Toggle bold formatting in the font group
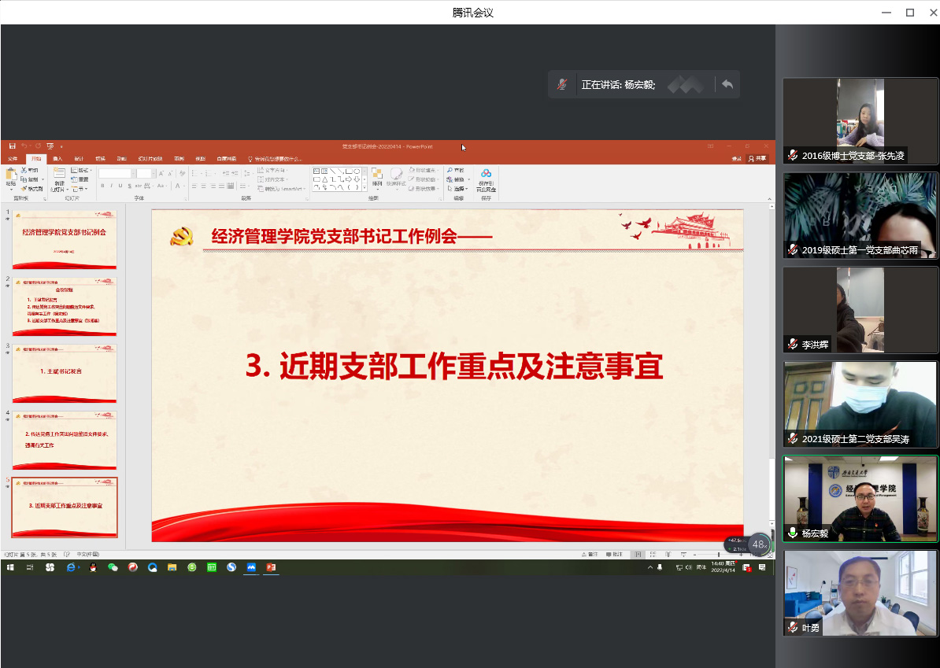 (102, 186)
